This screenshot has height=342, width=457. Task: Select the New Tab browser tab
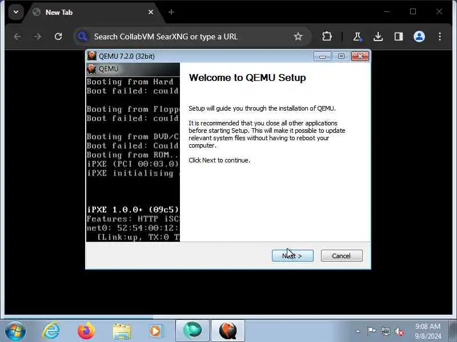(x=93, y=12)
